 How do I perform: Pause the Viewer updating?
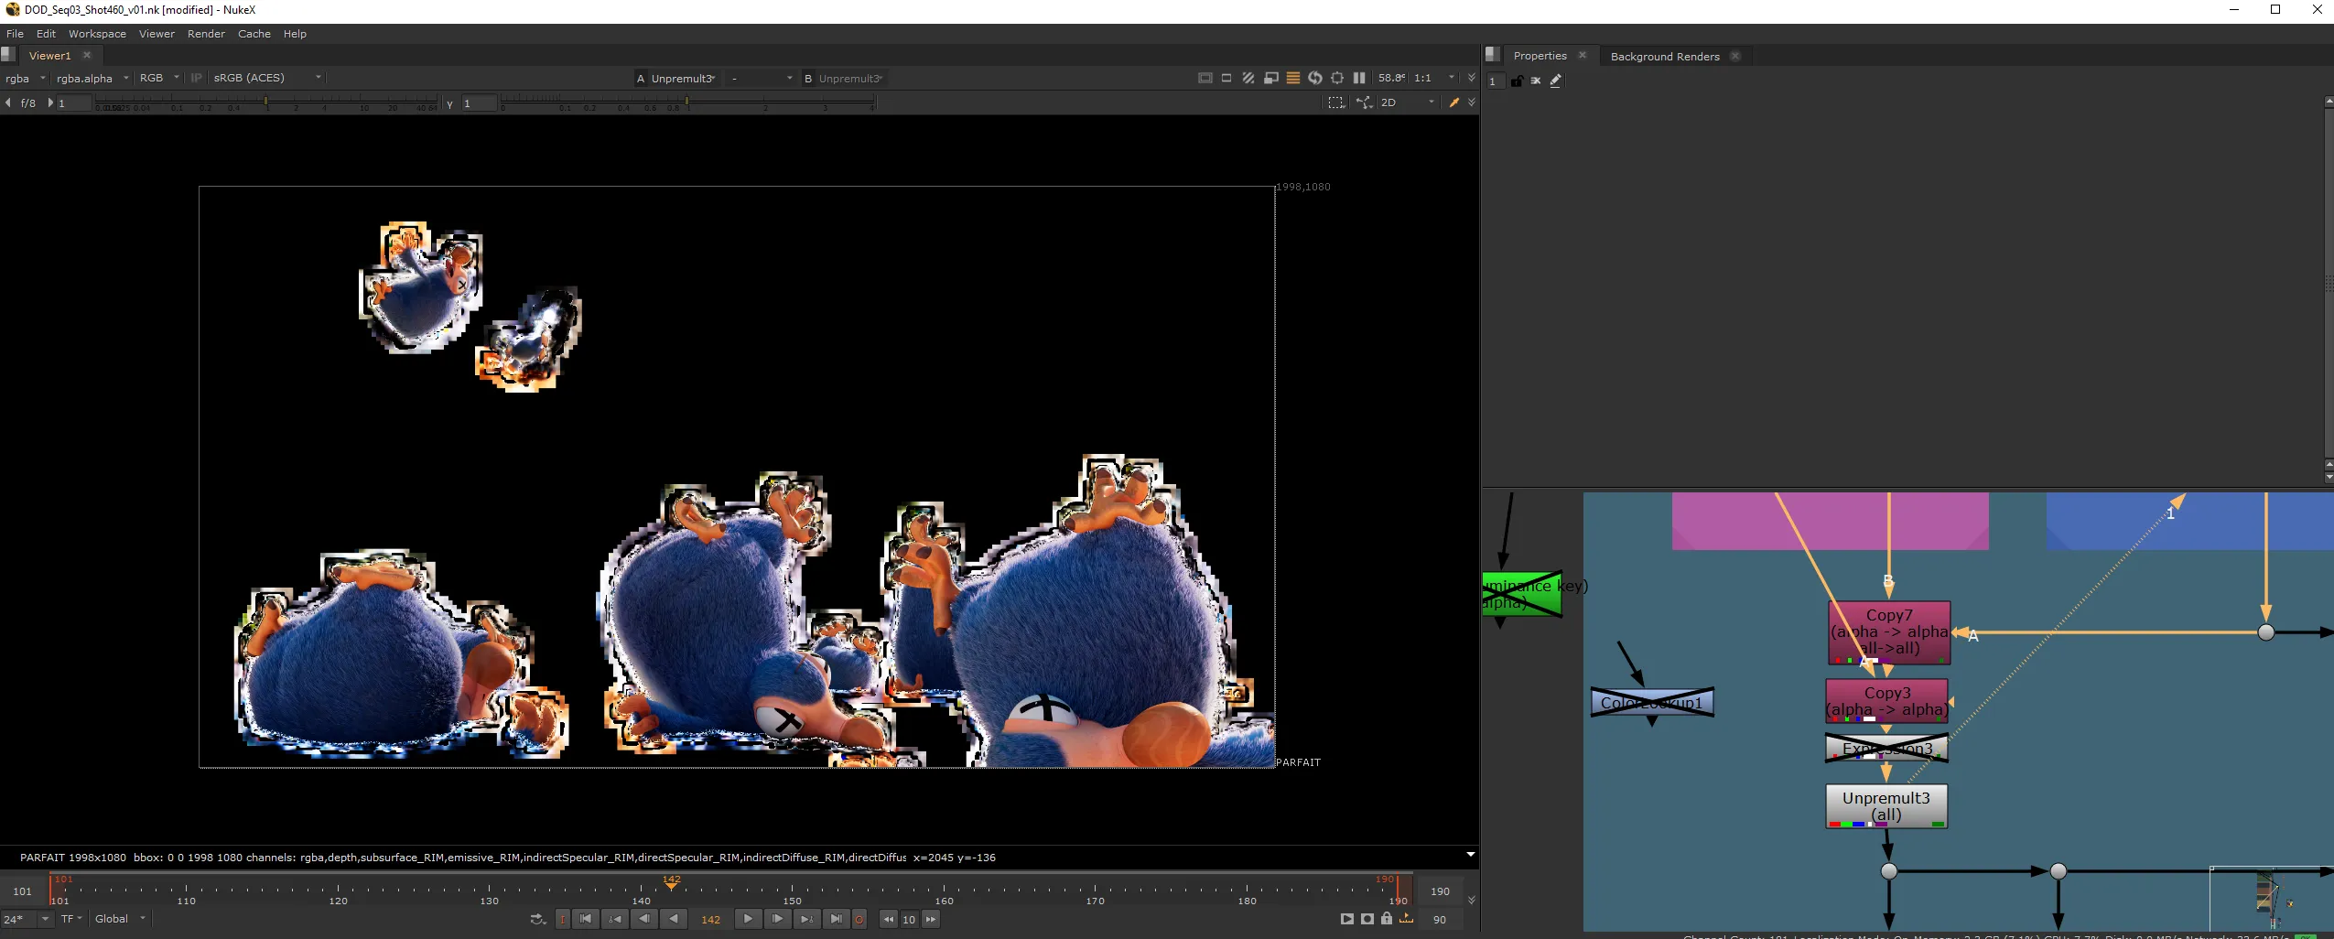[x=1359, y=78]
